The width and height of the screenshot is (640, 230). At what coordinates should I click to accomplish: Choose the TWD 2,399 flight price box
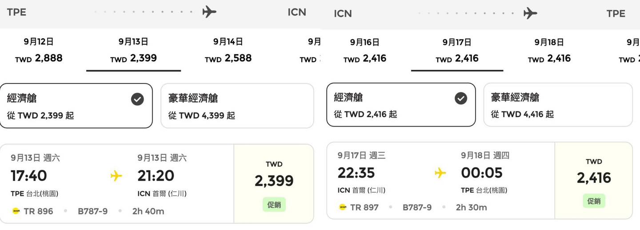pyautogui.click(x=274, y=183)
